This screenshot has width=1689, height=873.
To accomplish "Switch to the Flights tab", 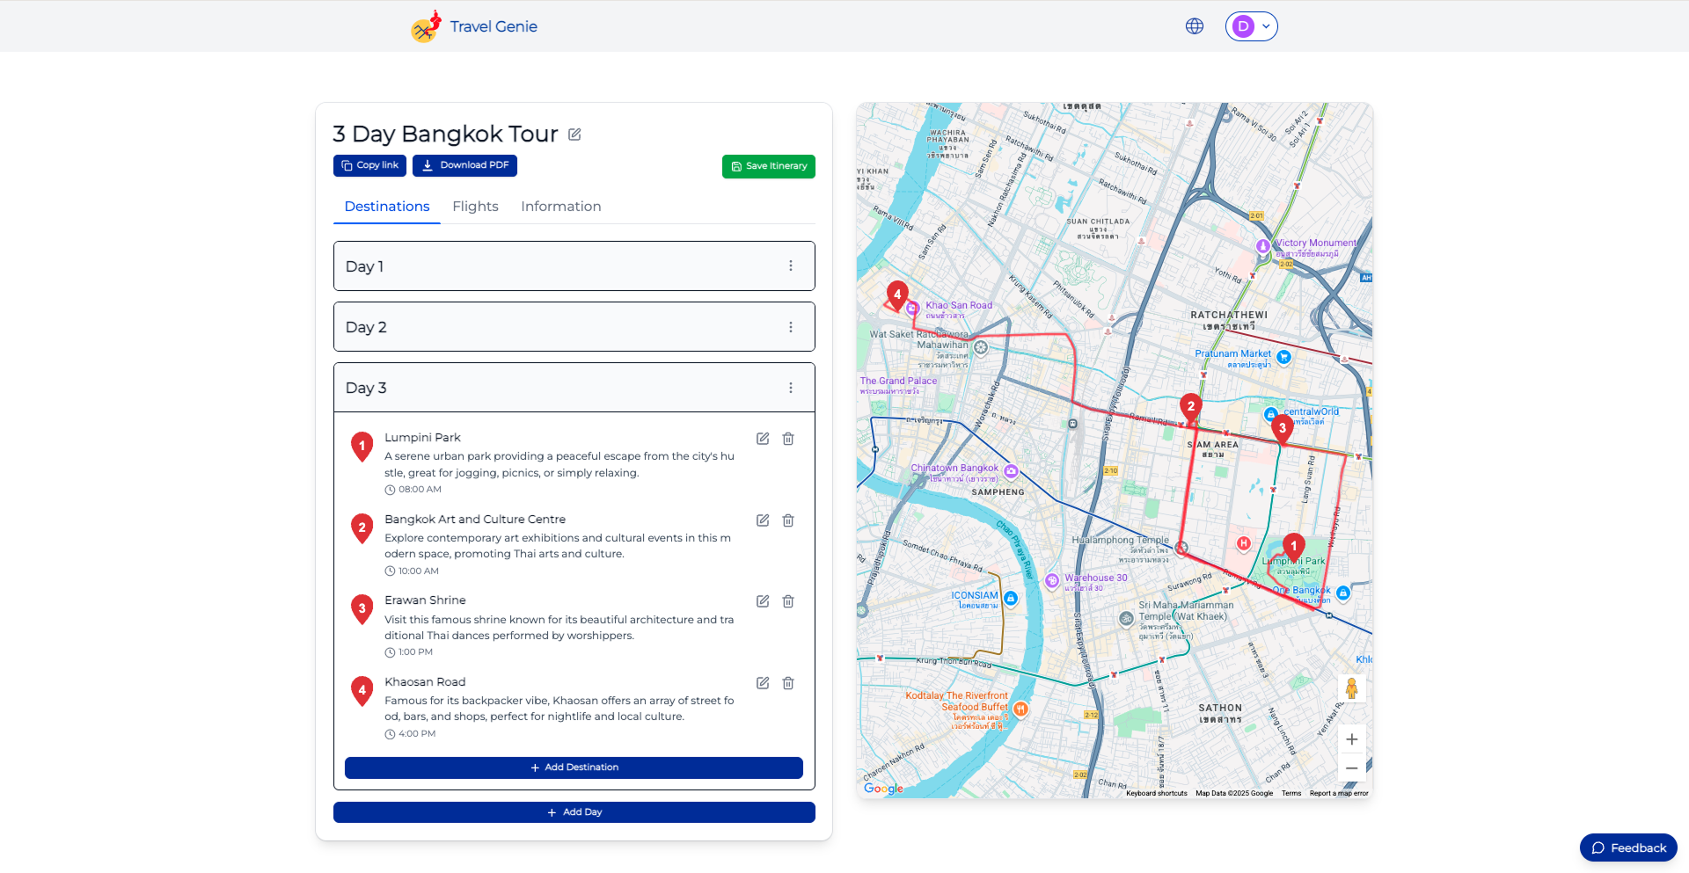I will click(x=475, y=207).
